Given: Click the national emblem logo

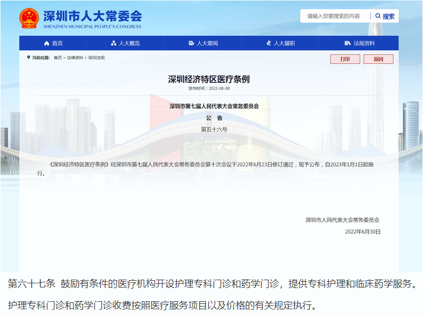Looking at the screenshot, I should click(x=30, y=18).
